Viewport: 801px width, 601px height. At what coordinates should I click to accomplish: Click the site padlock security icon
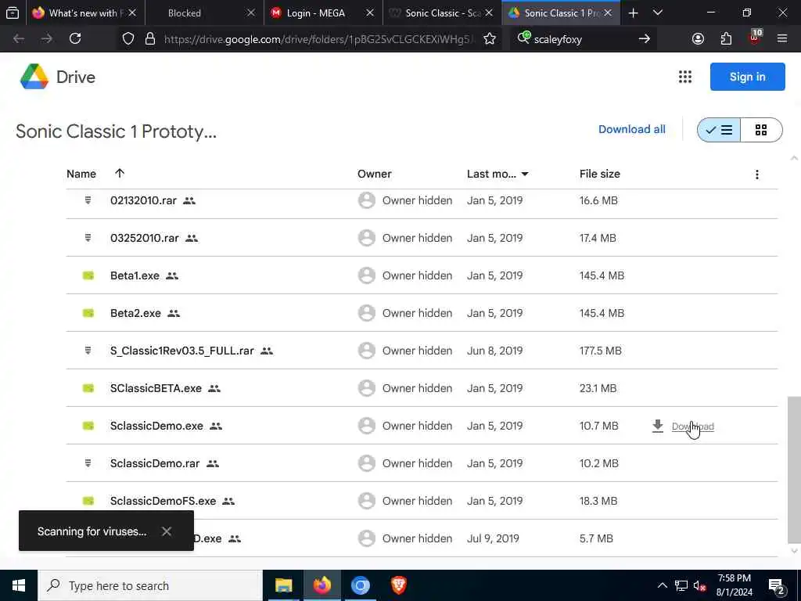149,39
